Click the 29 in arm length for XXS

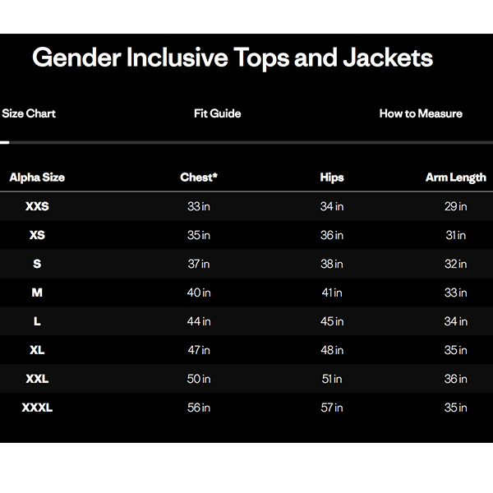click(x=455, y=206)
